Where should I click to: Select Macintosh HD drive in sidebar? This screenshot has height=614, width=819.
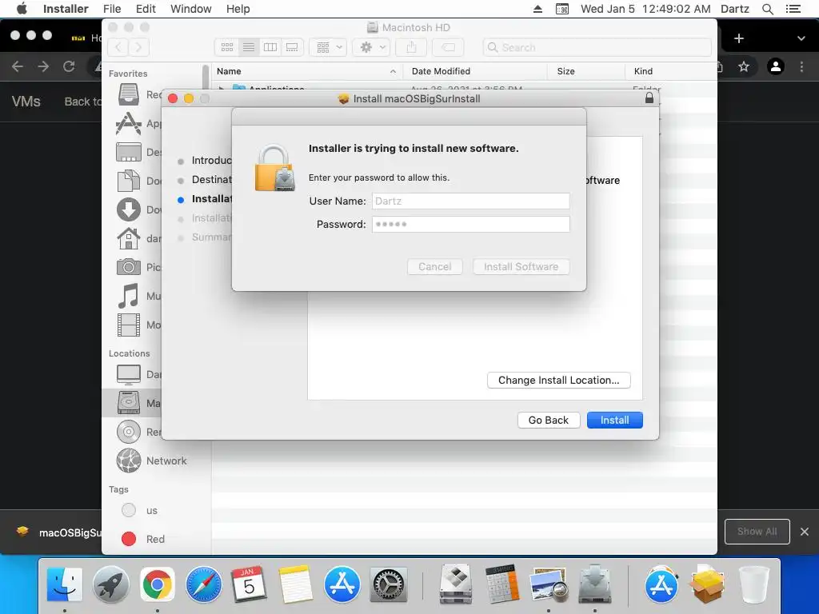tap(132, 403)
